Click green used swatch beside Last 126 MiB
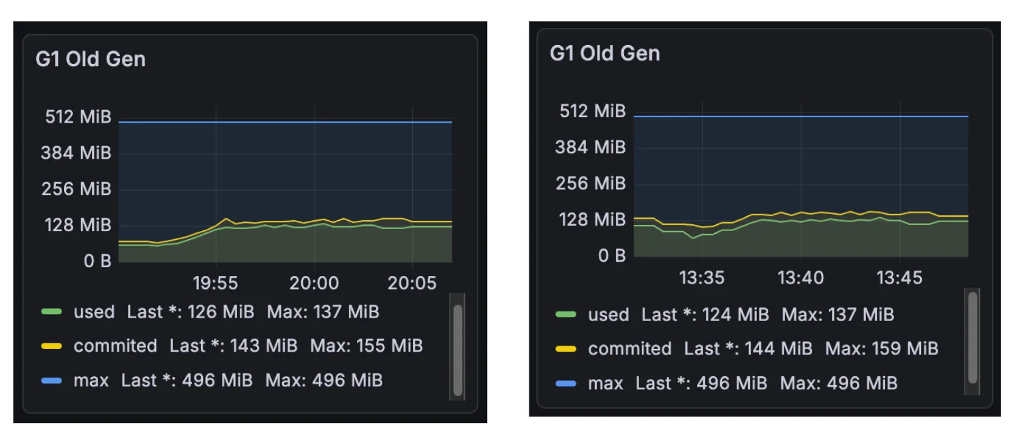 click(x=51, y=312)
